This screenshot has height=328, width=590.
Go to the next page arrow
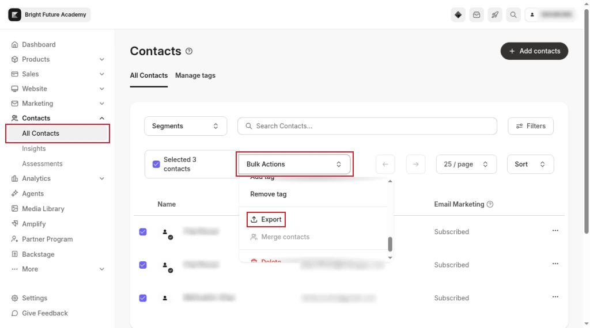pyautogui.click(x=416, y=164)
